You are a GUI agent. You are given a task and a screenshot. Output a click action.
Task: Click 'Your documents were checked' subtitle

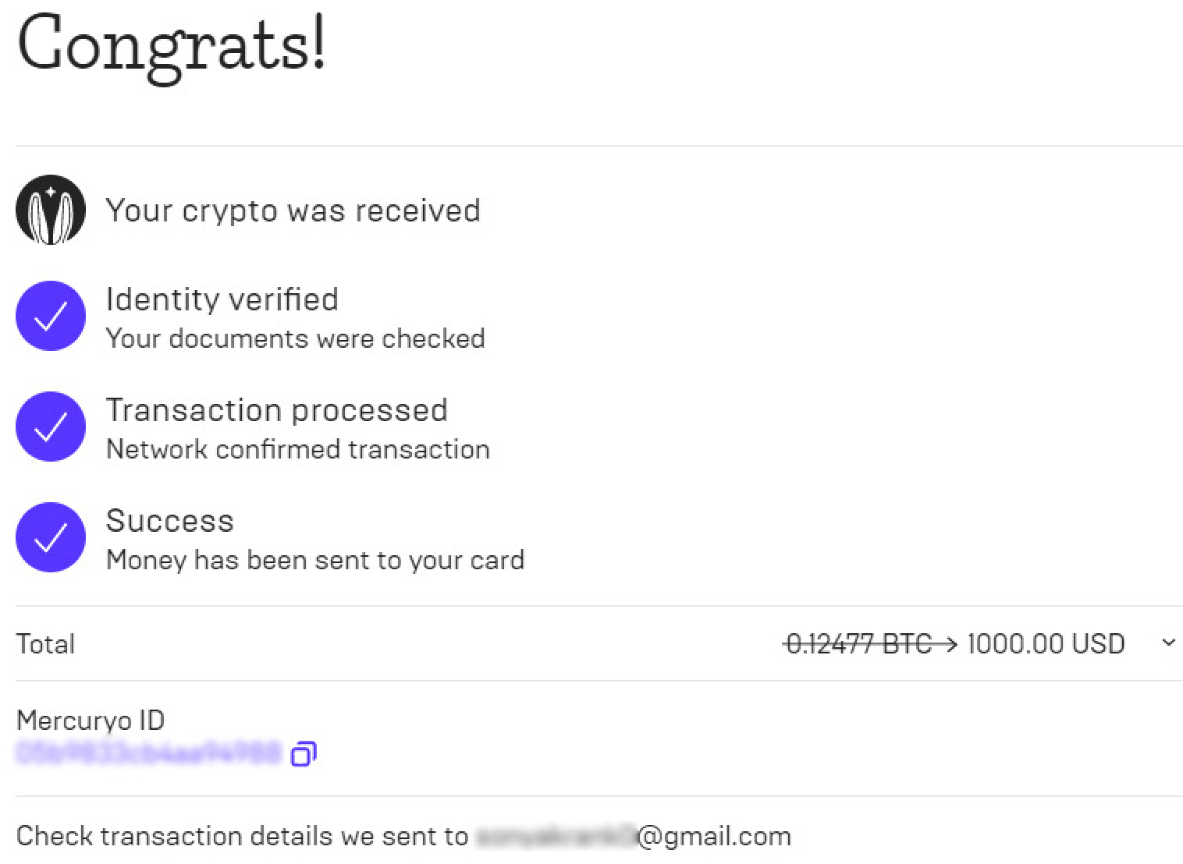[x=295, y=338]
